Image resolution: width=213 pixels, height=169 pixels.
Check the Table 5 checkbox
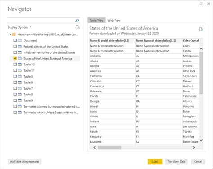click(15, 76)
